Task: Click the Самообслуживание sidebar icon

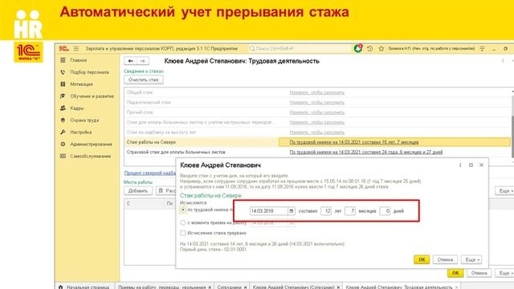Action: 63,157
